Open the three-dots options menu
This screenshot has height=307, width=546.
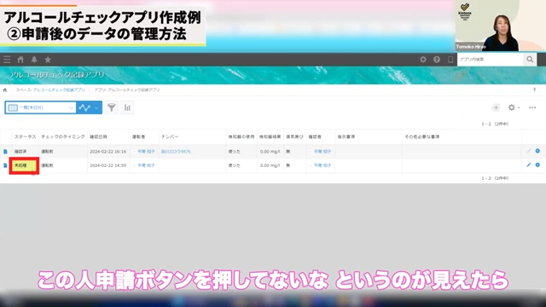pos(532,107)
